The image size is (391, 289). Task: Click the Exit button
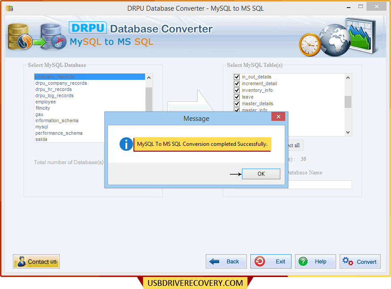pyautogui.click(x=271, y=261)
